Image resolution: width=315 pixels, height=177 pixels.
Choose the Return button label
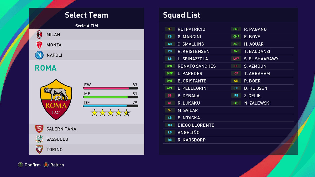point(57,165)
